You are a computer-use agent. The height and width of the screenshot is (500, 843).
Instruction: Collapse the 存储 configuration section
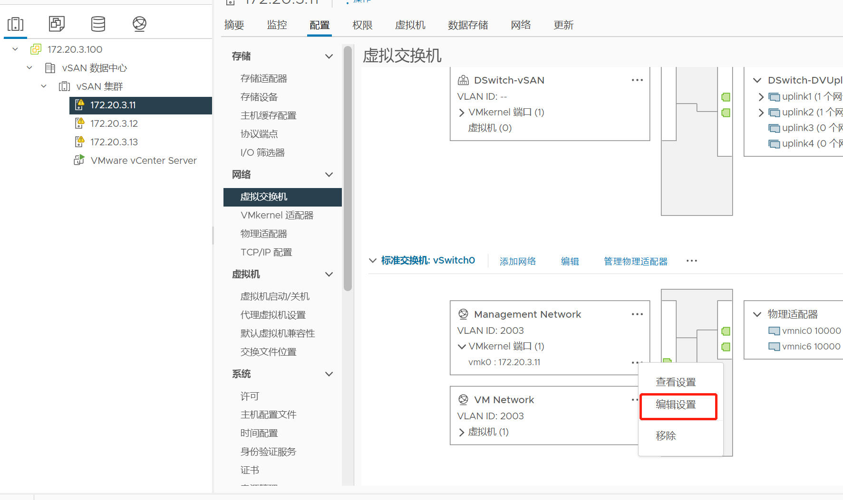tap(329, 56)
